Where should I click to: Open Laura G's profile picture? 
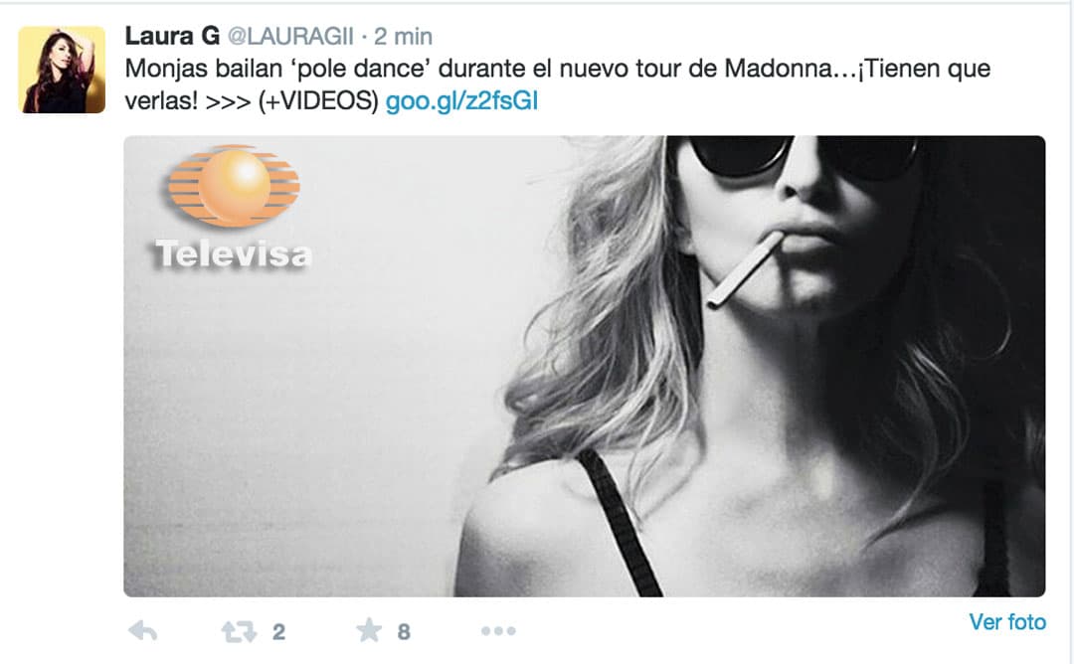[x=62, y=70]
